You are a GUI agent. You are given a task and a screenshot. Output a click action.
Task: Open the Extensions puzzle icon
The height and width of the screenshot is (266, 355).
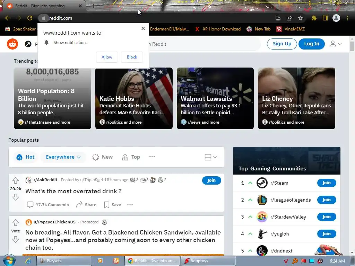pos(314,18)
